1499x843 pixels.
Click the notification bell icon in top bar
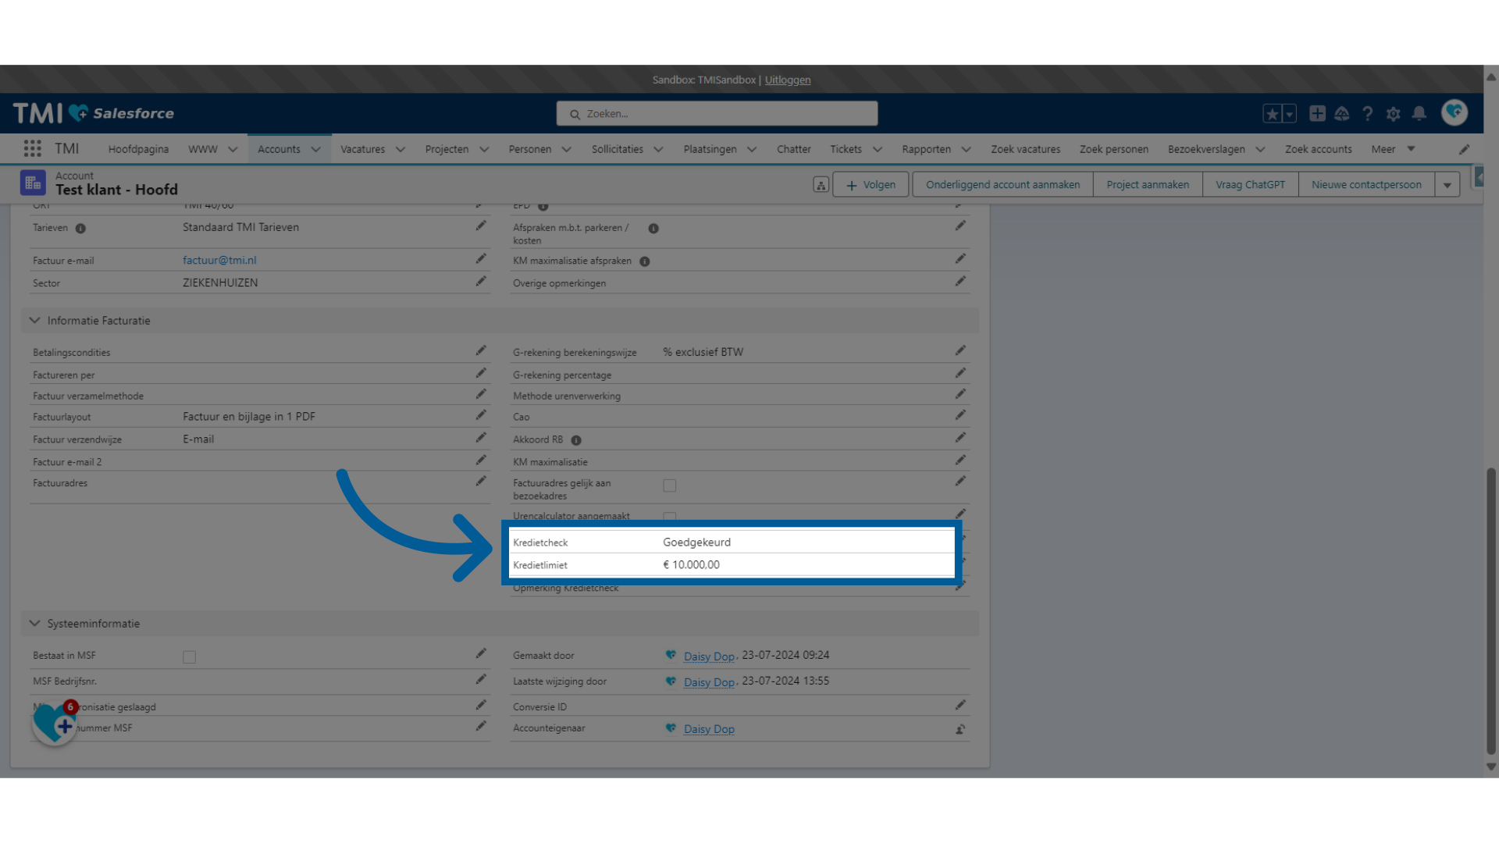coord(1419,113)
